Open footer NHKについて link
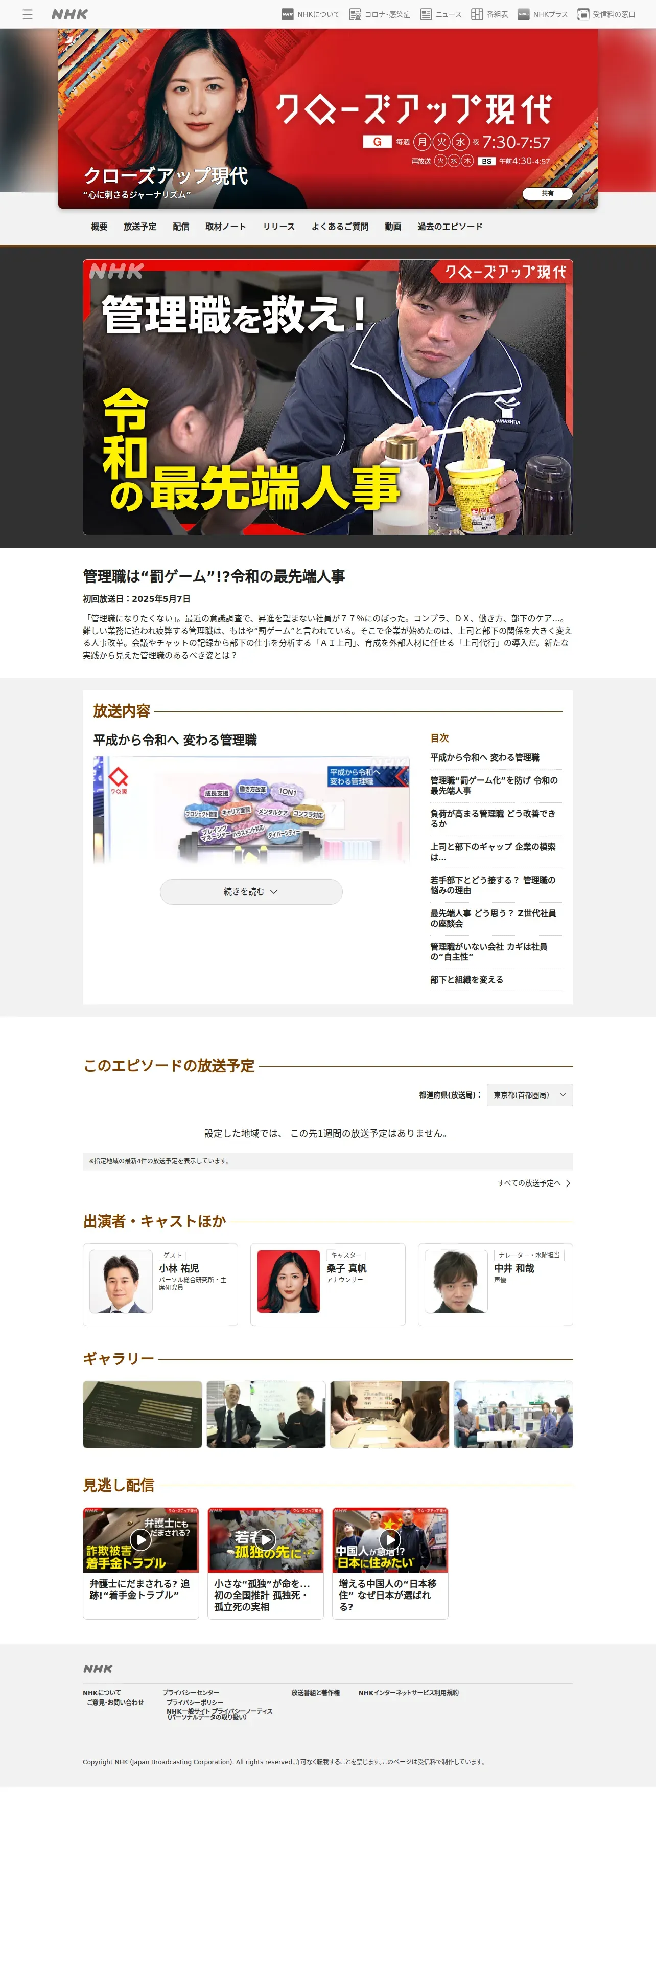The image size is (656, 1970). tap(102, 1693)
